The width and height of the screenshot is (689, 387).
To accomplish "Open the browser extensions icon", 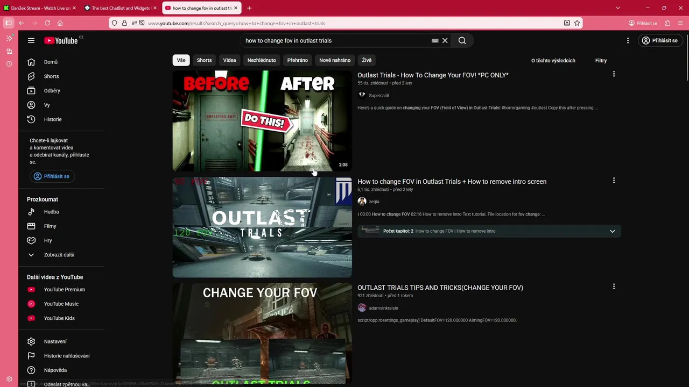I will coord(667,23).
